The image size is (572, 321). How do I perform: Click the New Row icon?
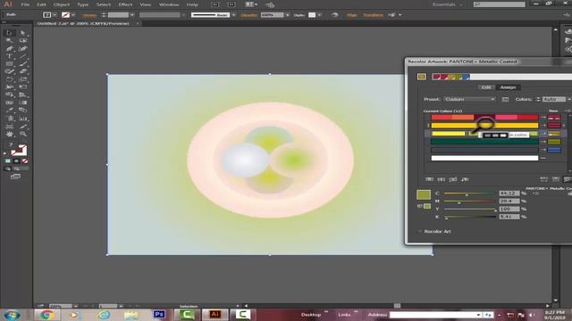(x=465, y=179)
